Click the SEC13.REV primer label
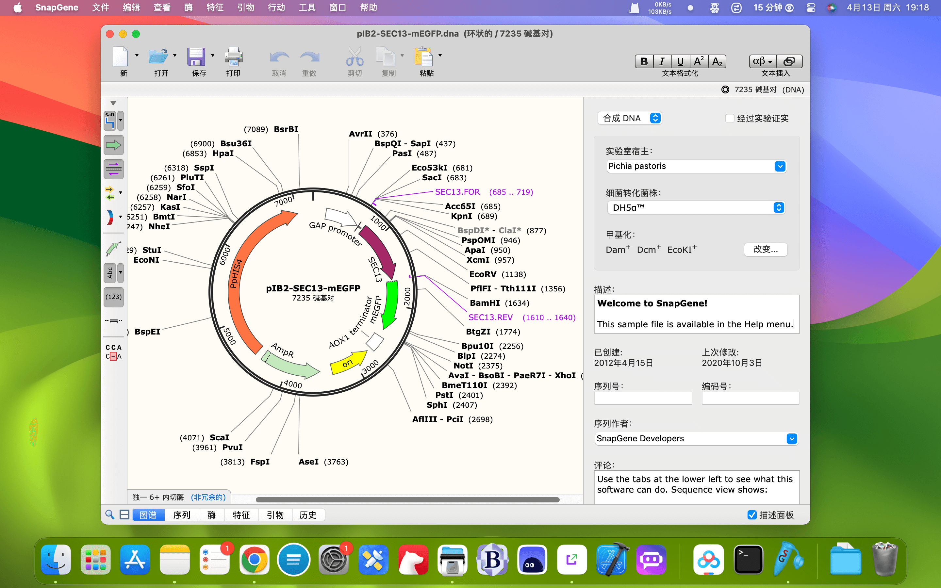The image size is (941, 588). click(490, 317)
